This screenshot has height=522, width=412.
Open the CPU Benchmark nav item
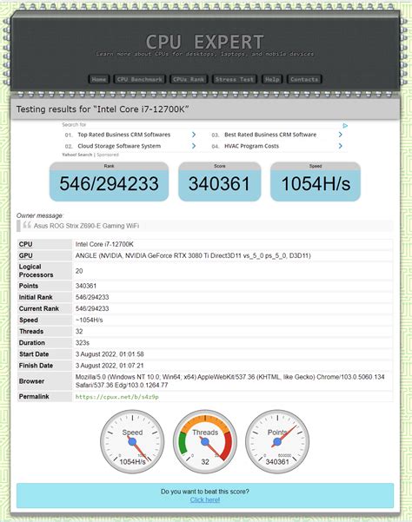tap(140, 79)
